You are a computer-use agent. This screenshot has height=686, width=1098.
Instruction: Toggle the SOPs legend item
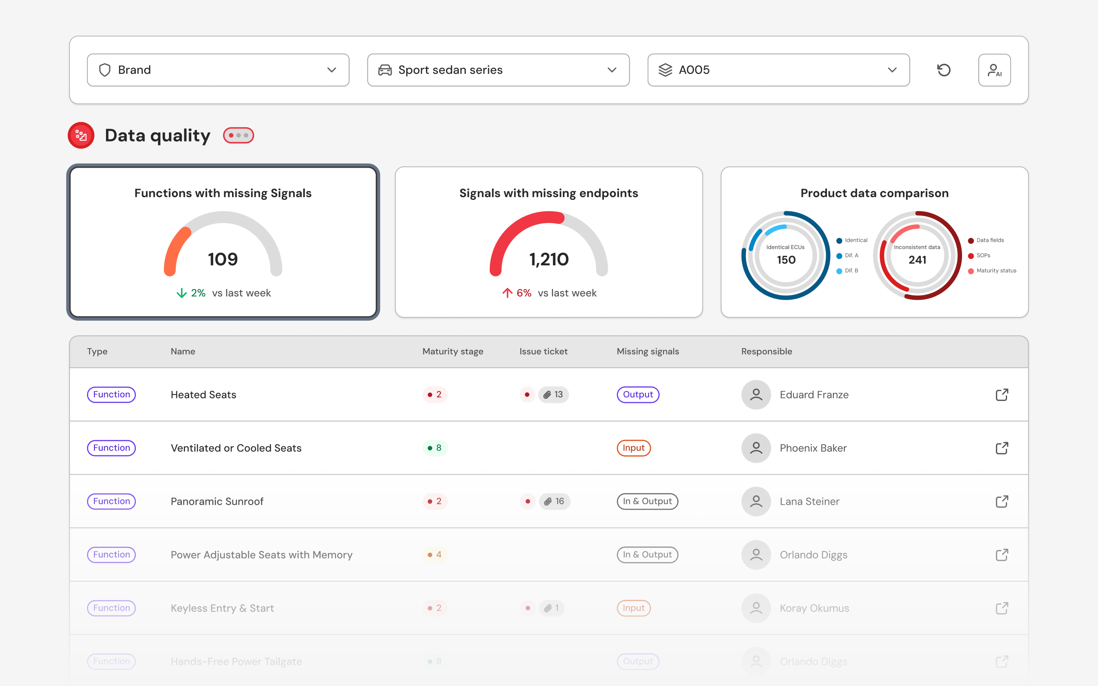coord(979,256)
